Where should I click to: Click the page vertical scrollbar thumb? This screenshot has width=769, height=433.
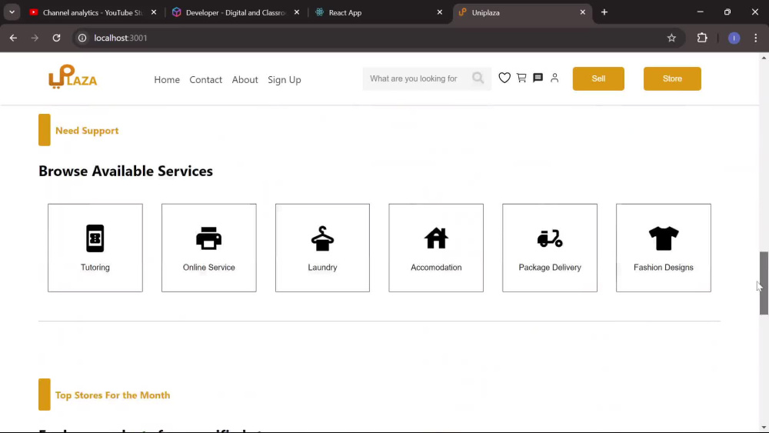[x=764, y=283]
